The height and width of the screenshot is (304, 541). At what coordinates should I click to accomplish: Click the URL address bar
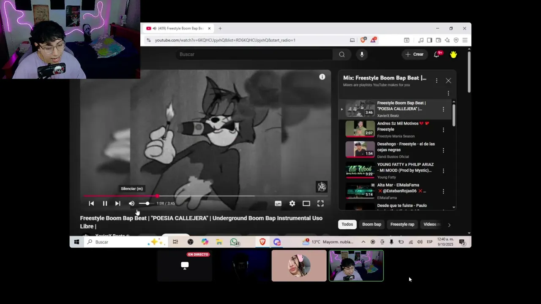tap(249, 40)
